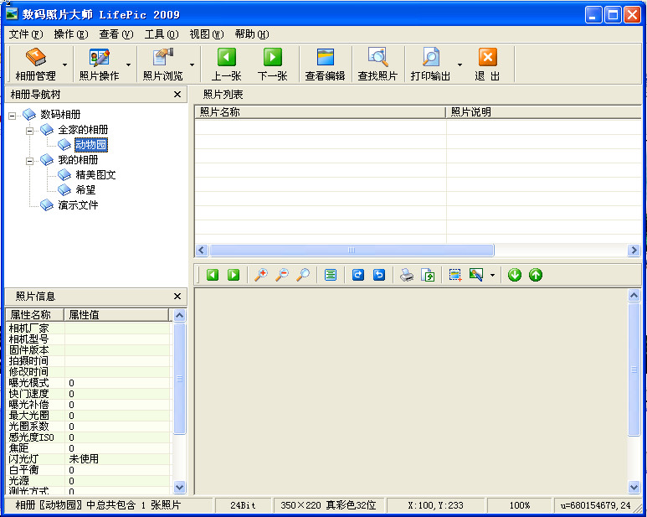Click the green left arrow in preview toolbar

click(x=213, y=275)
